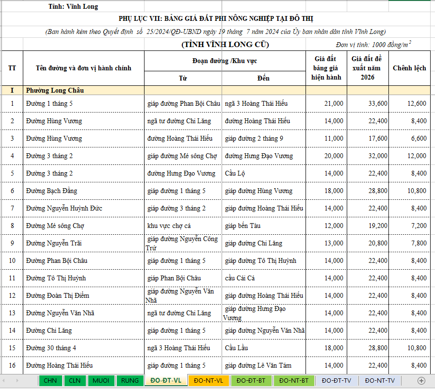Image resolution: width=435 pixels, height=389 pixels.
Task: Click the Chênh lệch column header cell
Action: point(409,68)
